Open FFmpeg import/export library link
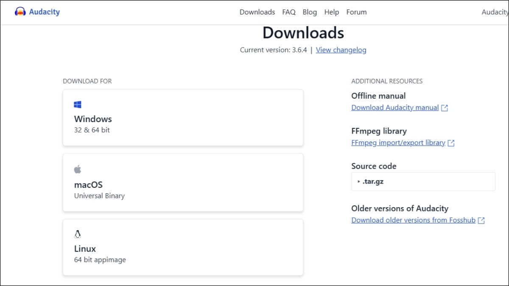 coord(398,143)
